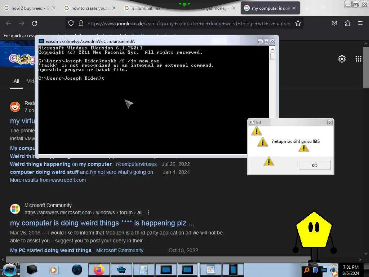Click the 'Oct 13, 2022' date text

click(183, 250)
